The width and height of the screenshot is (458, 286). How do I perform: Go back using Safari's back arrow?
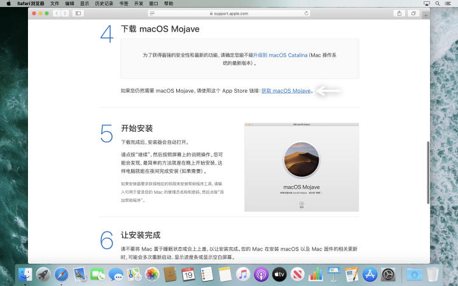57,13
